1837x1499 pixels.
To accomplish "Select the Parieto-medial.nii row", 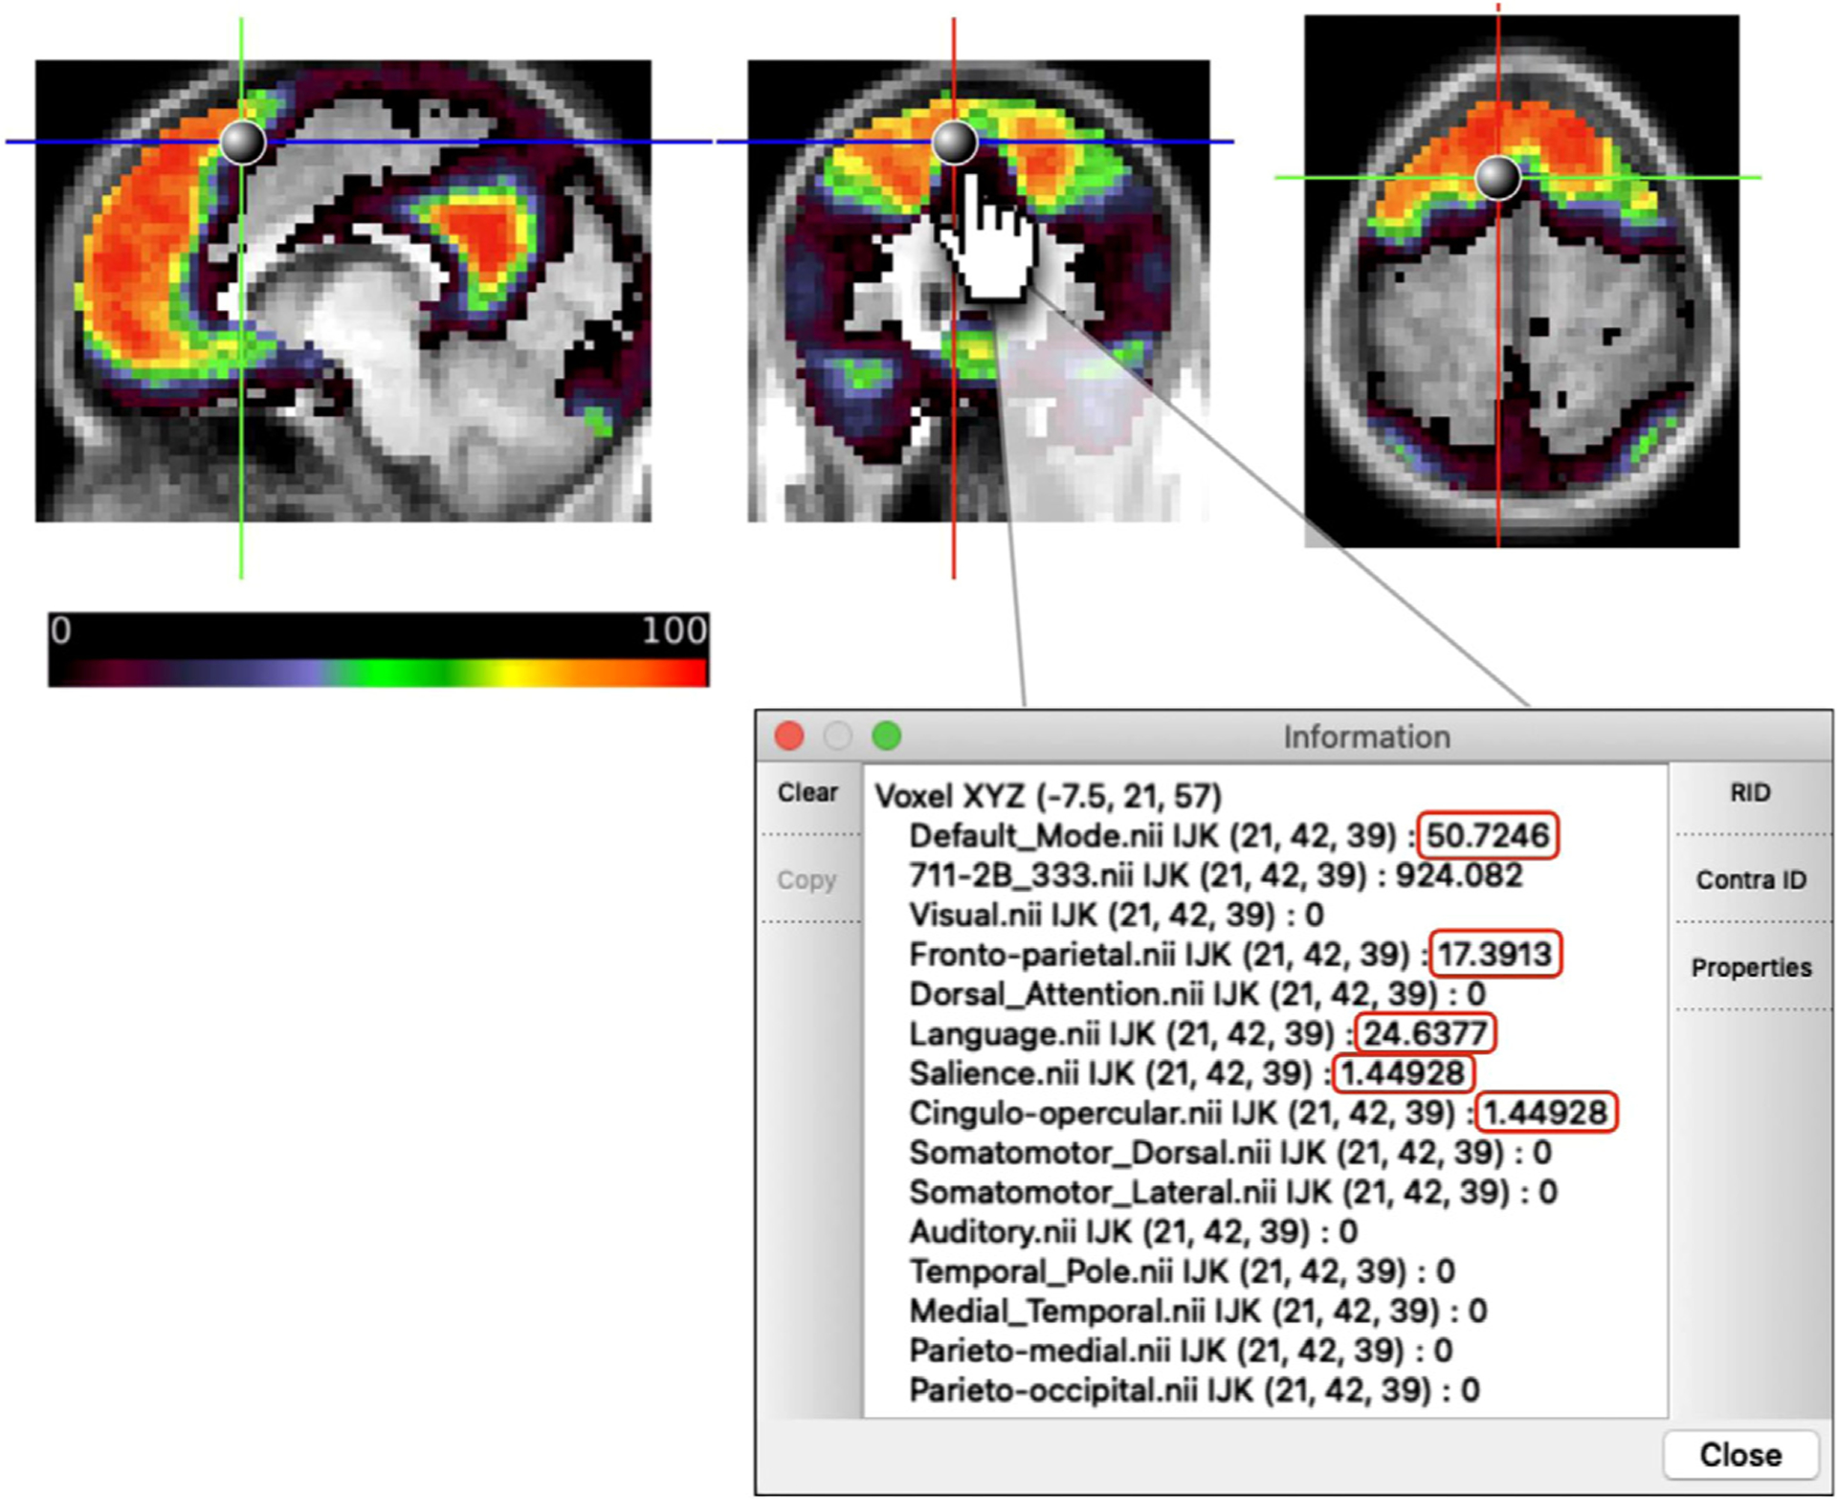I will 1181,1351.
